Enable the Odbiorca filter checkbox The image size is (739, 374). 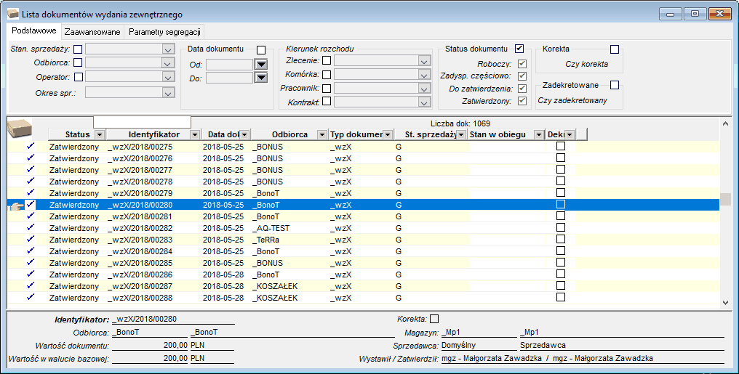click(x=79, y=62)
